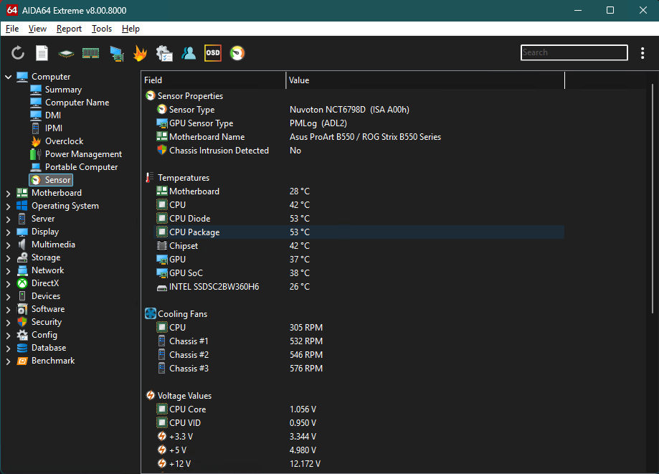
Task: Click the Refresh toolbar icon
Action: [x=18, y=53]
